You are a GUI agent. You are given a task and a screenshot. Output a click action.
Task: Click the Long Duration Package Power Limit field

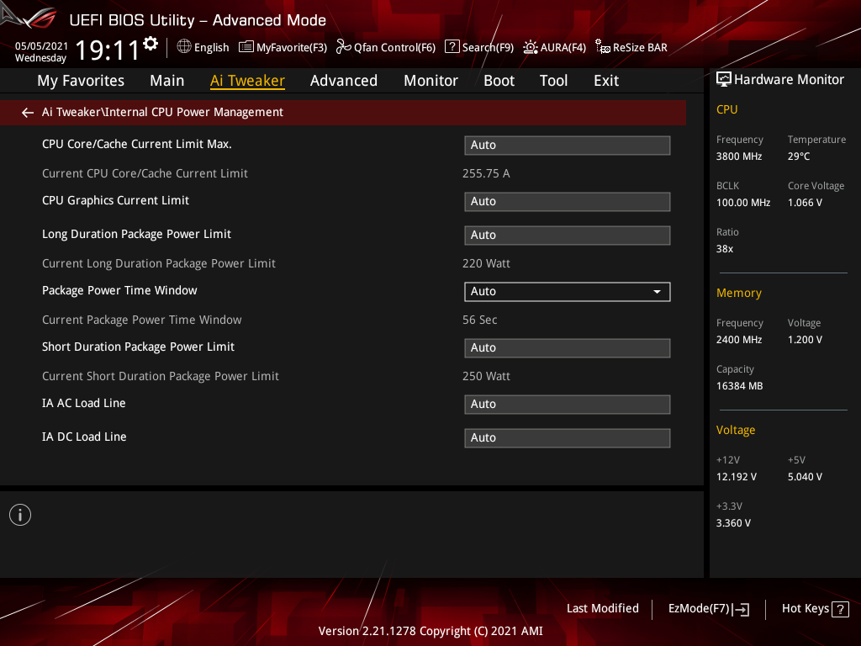(x=568, y=236)
